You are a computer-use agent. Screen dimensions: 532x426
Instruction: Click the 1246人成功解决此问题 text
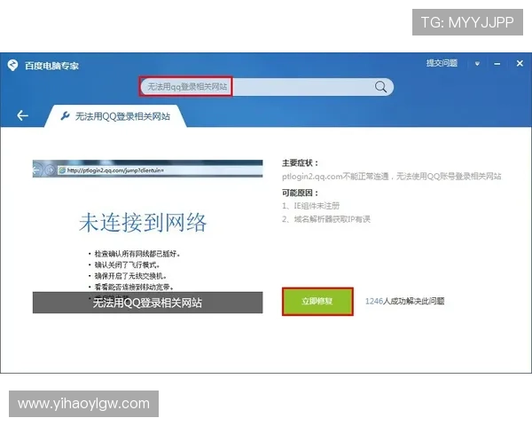click(404, 301)
